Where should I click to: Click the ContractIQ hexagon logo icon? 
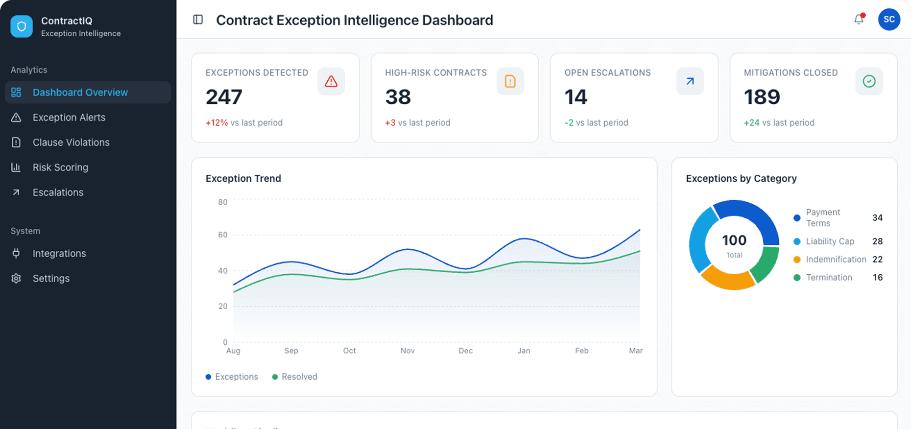click(x=22, y=26)
